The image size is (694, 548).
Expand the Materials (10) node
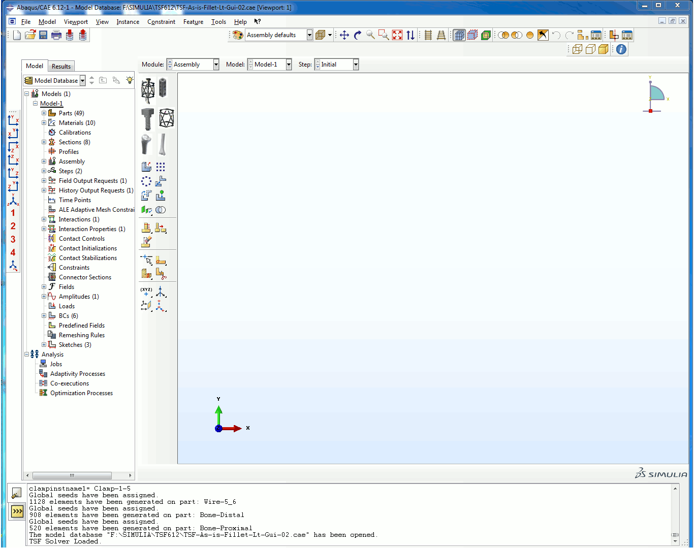(44, 123)
